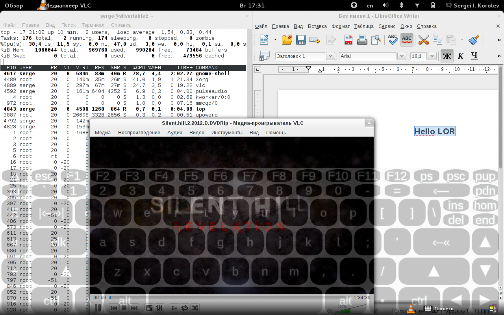Open page preview magnifier icon in Writer
The height and width of the screenshot is (315, 504).
point(376,40)
